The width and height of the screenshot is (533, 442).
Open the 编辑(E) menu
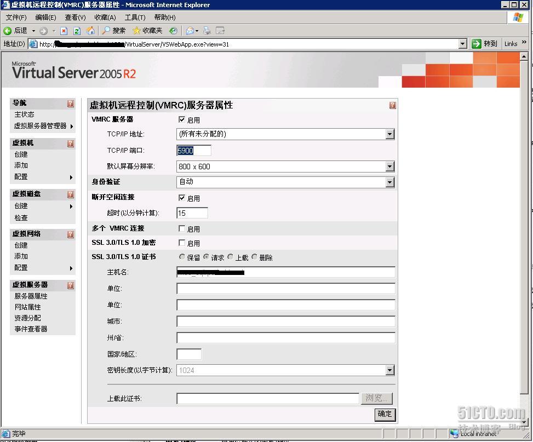(x=45, y=18)
